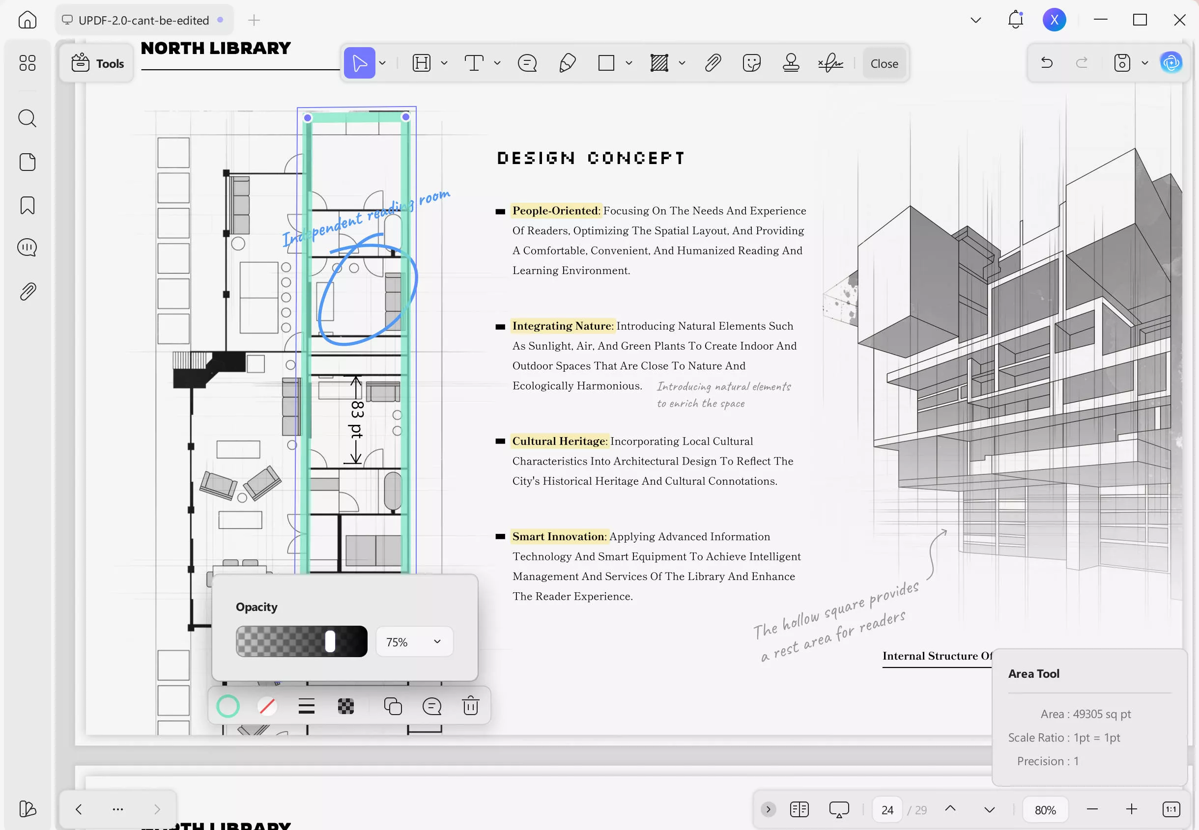Open the UPDF AI assistant icon
Screen dimensions: 1199x830
[x=1171, y=63]
